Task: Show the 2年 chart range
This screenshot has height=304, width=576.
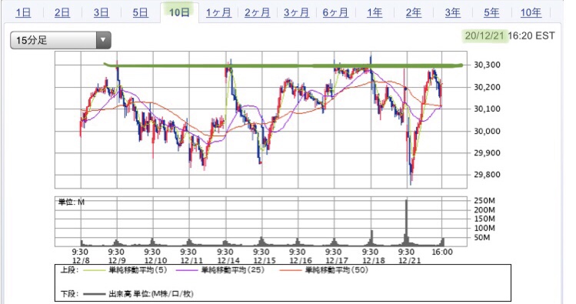Action: 413,13
